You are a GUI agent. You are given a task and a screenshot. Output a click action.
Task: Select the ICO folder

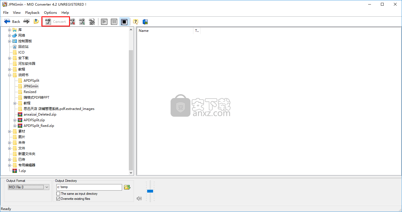(21, 52)
